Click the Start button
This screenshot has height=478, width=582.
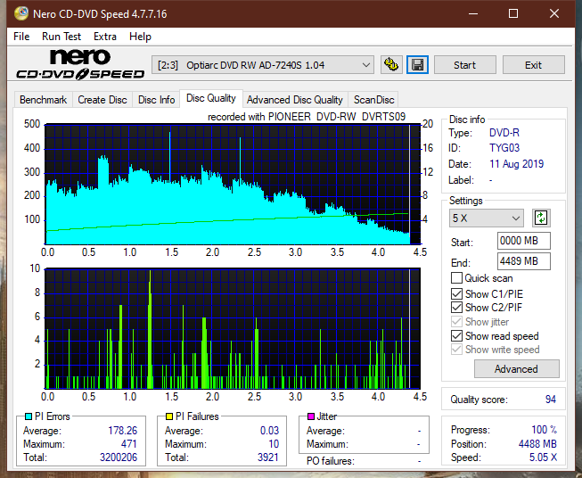(464, 65)
